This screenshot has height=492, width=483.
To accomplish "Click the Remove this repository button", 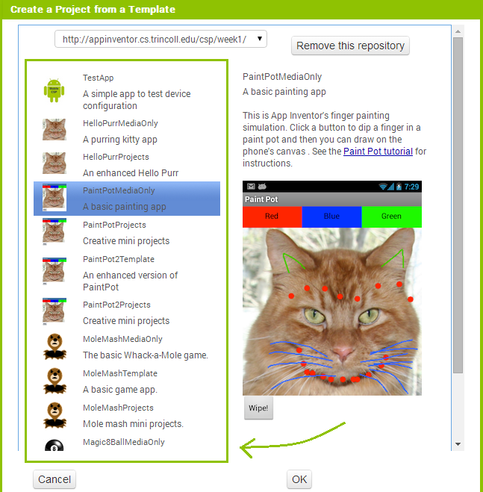I will 350,46.
